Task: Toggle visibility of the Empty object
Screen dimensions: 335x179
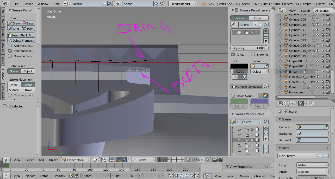Action: [318, 72]
